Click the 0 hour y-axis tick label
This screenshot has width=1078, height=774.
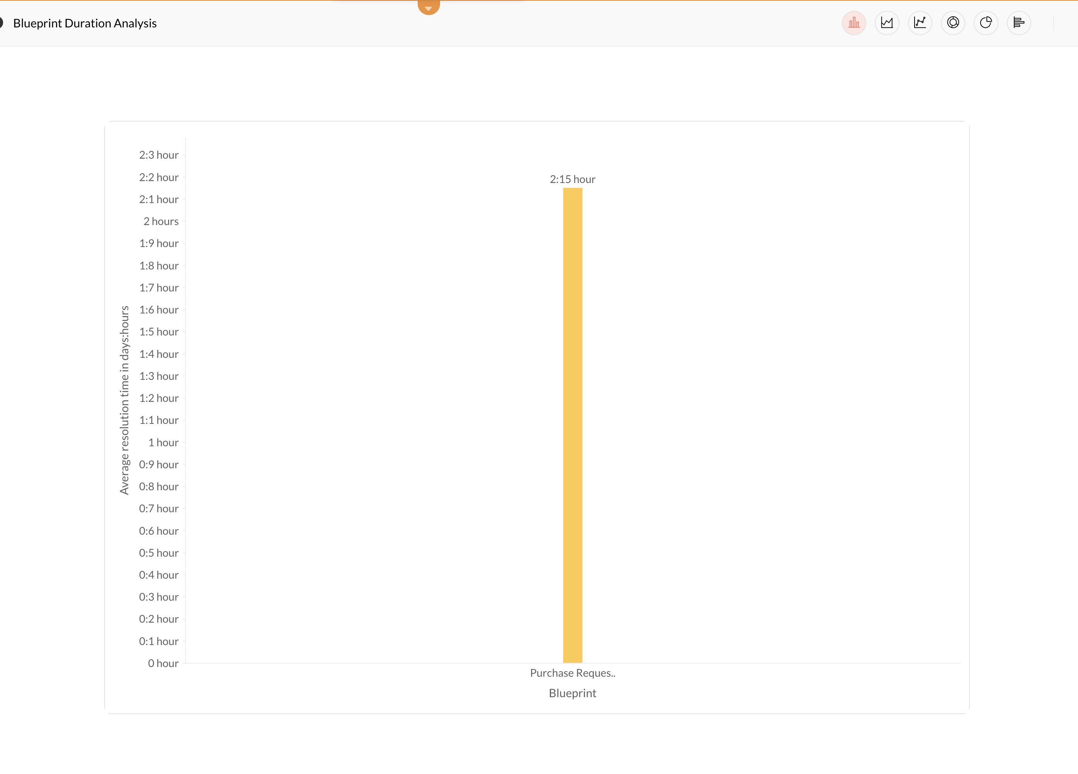click(x=163, y=663)
